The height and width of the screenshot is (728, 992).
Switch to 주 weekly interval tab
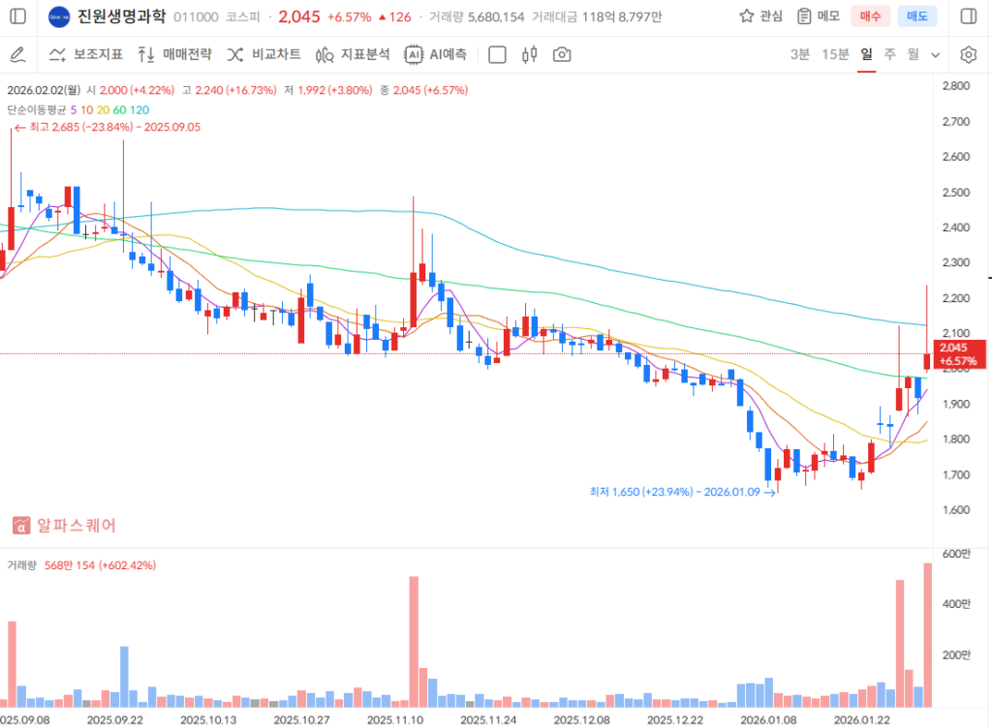pyautogui.click(x=889, y=54)
